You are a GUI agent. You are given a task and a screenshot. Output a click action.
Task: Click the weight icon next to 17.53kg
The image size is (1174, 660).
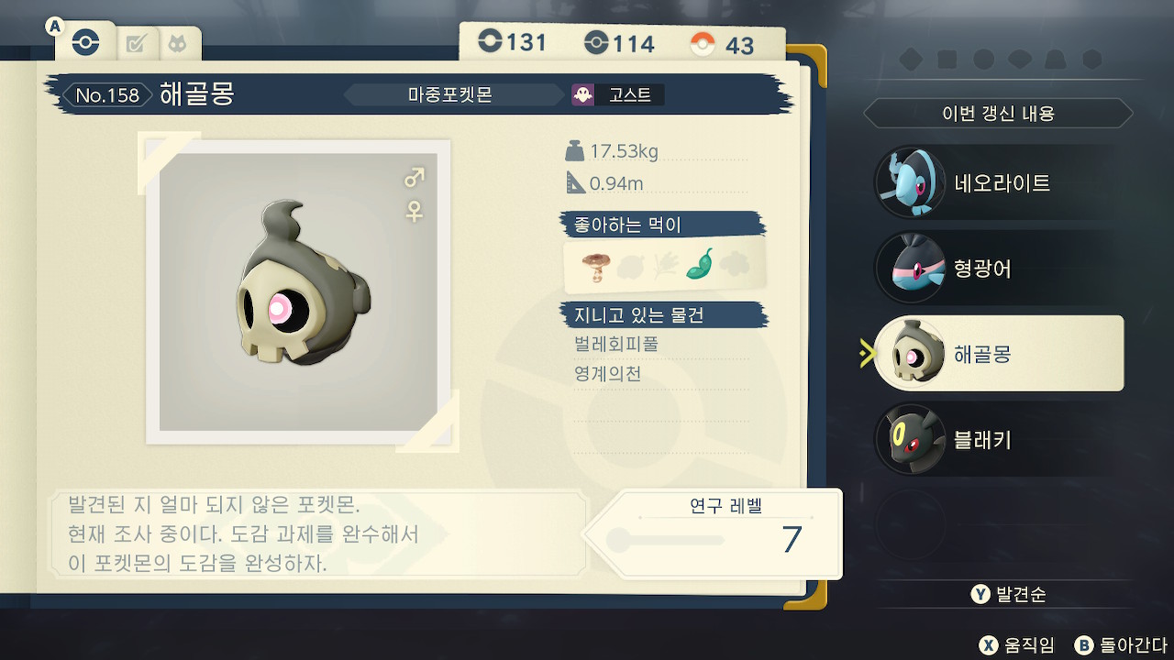point(575,150)
